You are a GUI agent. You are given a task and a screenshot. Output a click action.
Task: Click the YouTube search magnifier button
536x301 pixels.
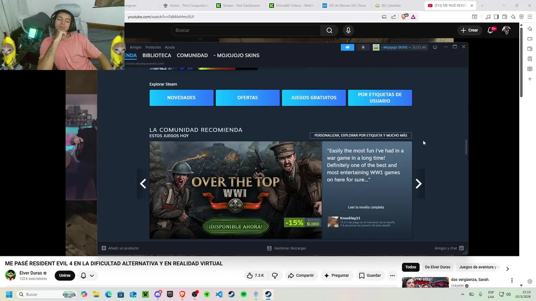pyautogui.click(x=329, y=30)
